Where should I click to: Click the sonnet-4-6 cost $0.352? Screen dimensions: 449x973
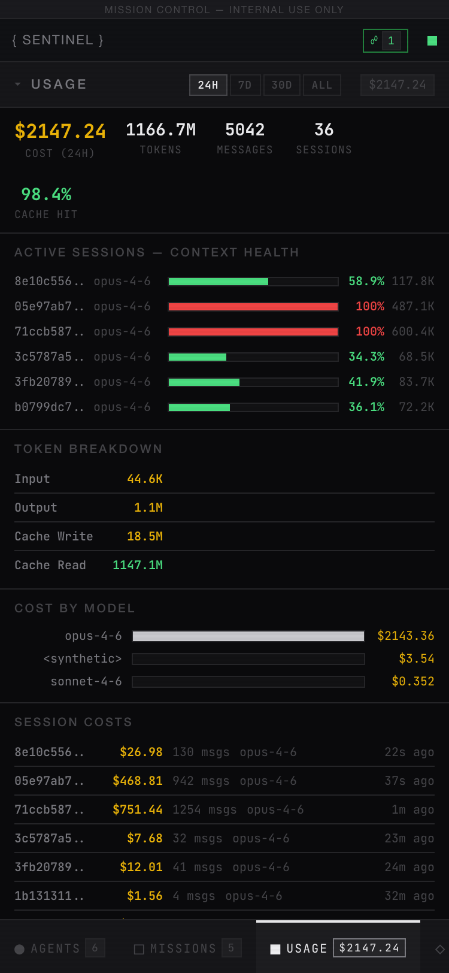point(413,682)
